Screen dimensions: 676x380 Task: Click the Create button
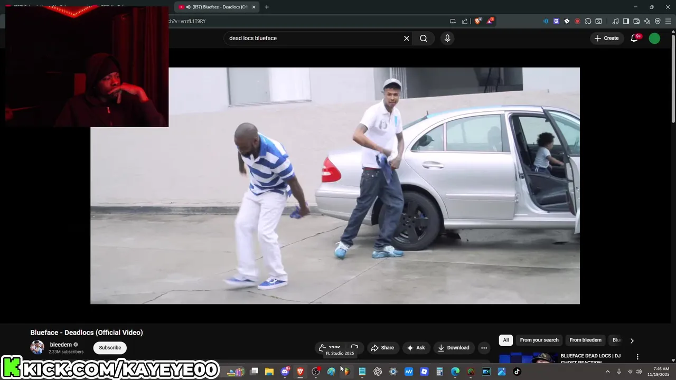coord(606,38)
